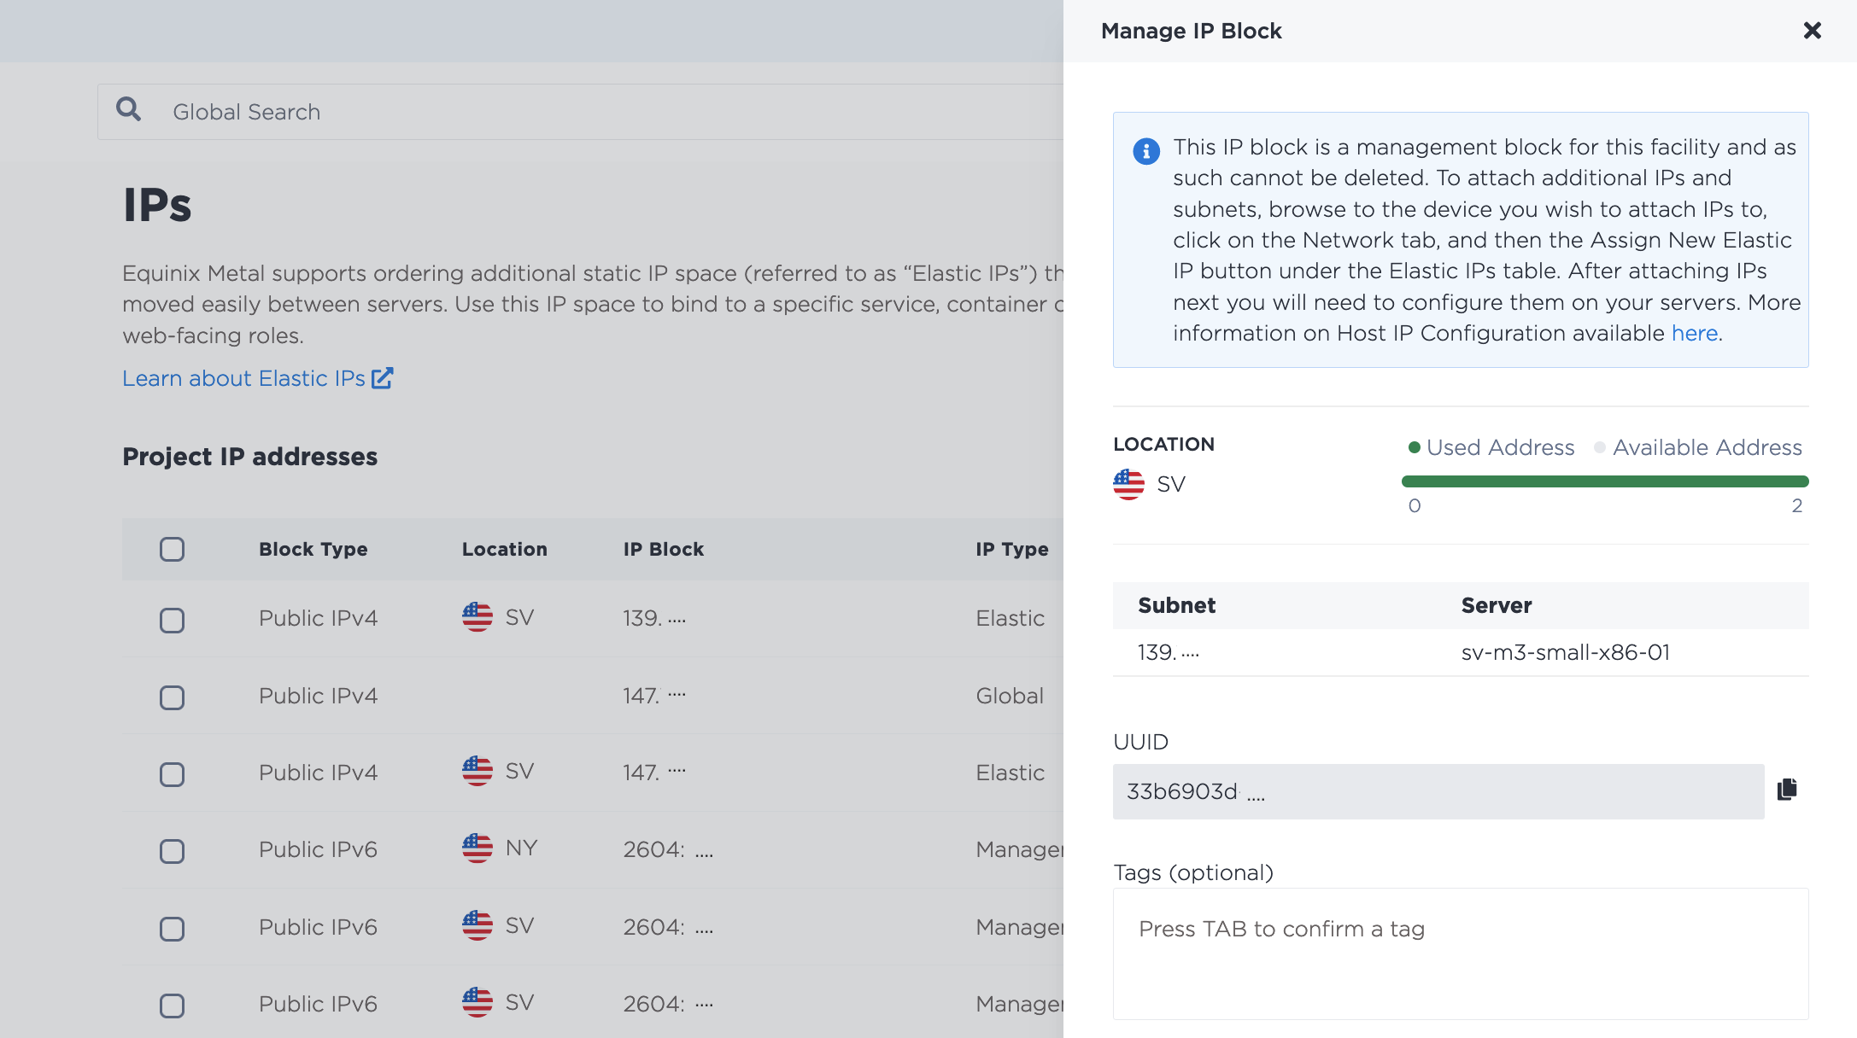Screen dimensions: 1857x1038
Task: Focus the Tags optional input box
Action: point(1461,953)
